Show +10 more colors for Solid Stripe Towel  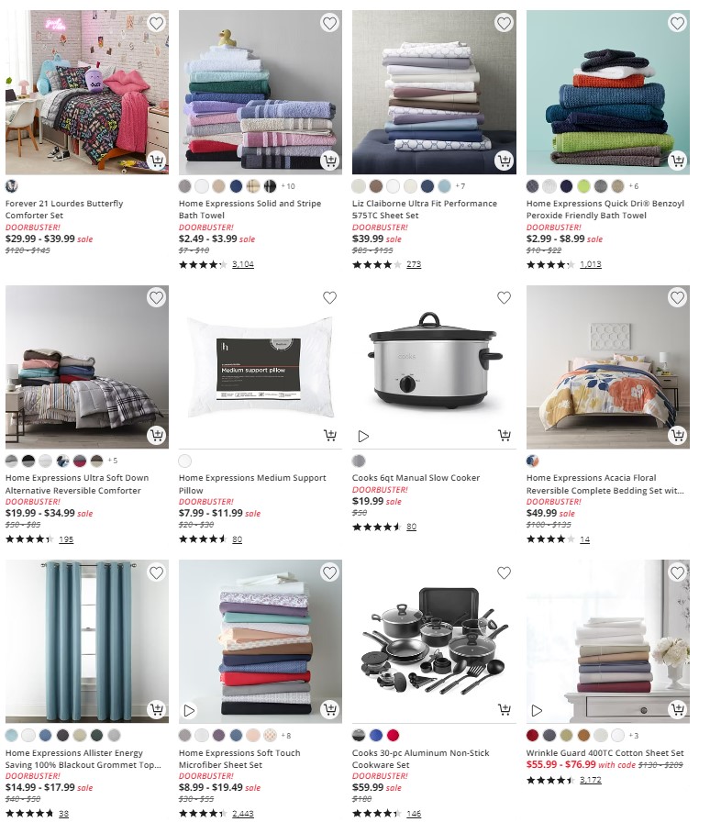tap(288, 186)
